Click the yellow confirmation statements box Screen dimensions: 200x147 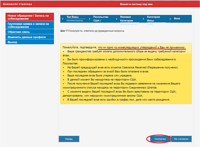click(126, 73)
